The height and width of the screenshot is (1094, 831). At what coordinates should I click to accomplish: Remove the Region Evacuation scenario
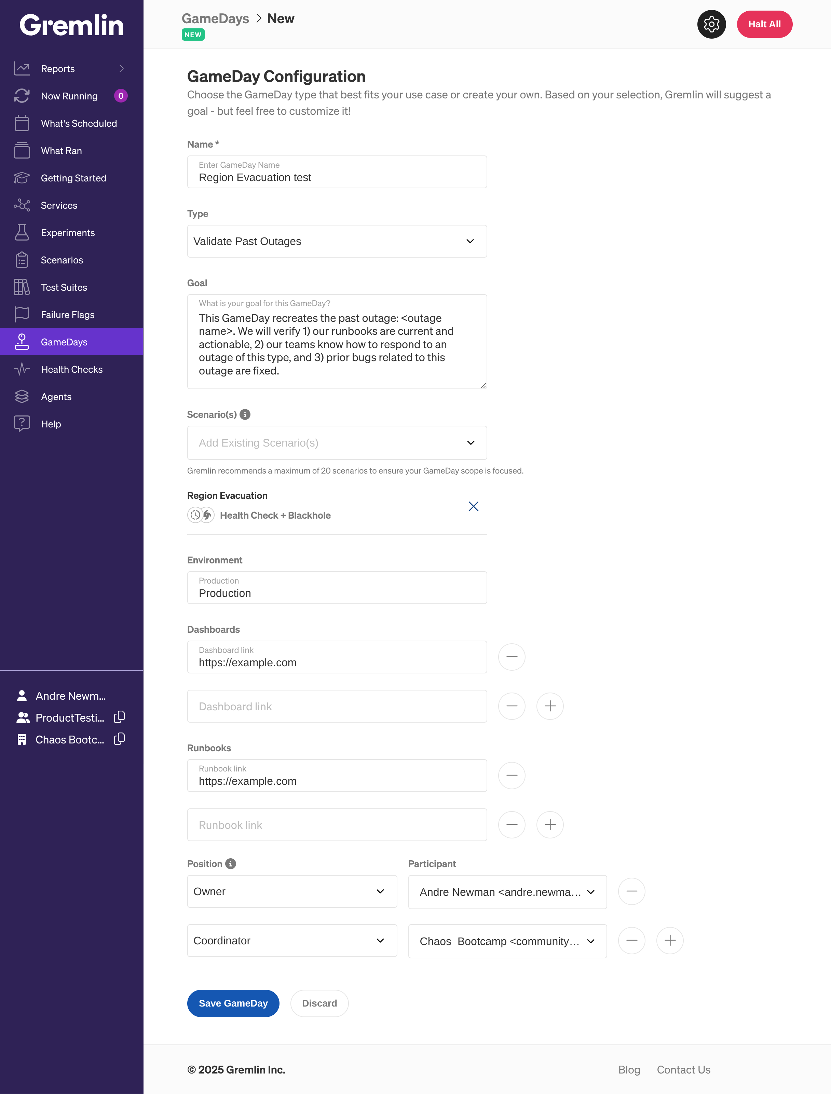(x=473, y=506)
